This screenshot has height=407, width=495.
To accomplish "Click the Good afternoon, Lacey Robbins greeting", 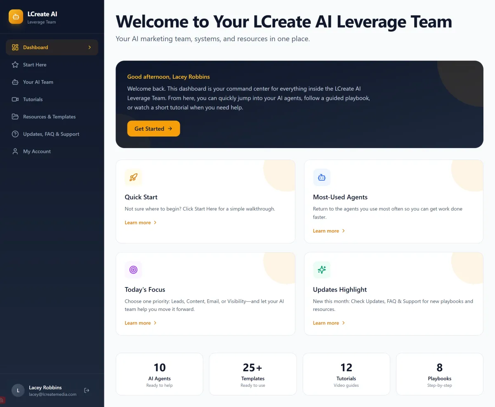I will click(168, 77).
